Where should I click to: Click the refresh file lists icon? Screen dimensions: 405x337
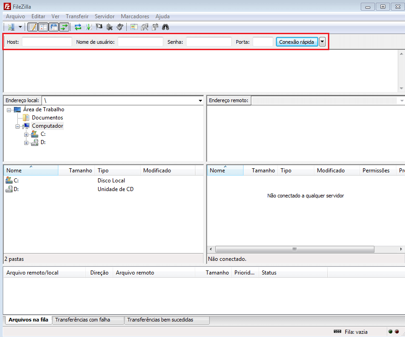tap(78, 27)
